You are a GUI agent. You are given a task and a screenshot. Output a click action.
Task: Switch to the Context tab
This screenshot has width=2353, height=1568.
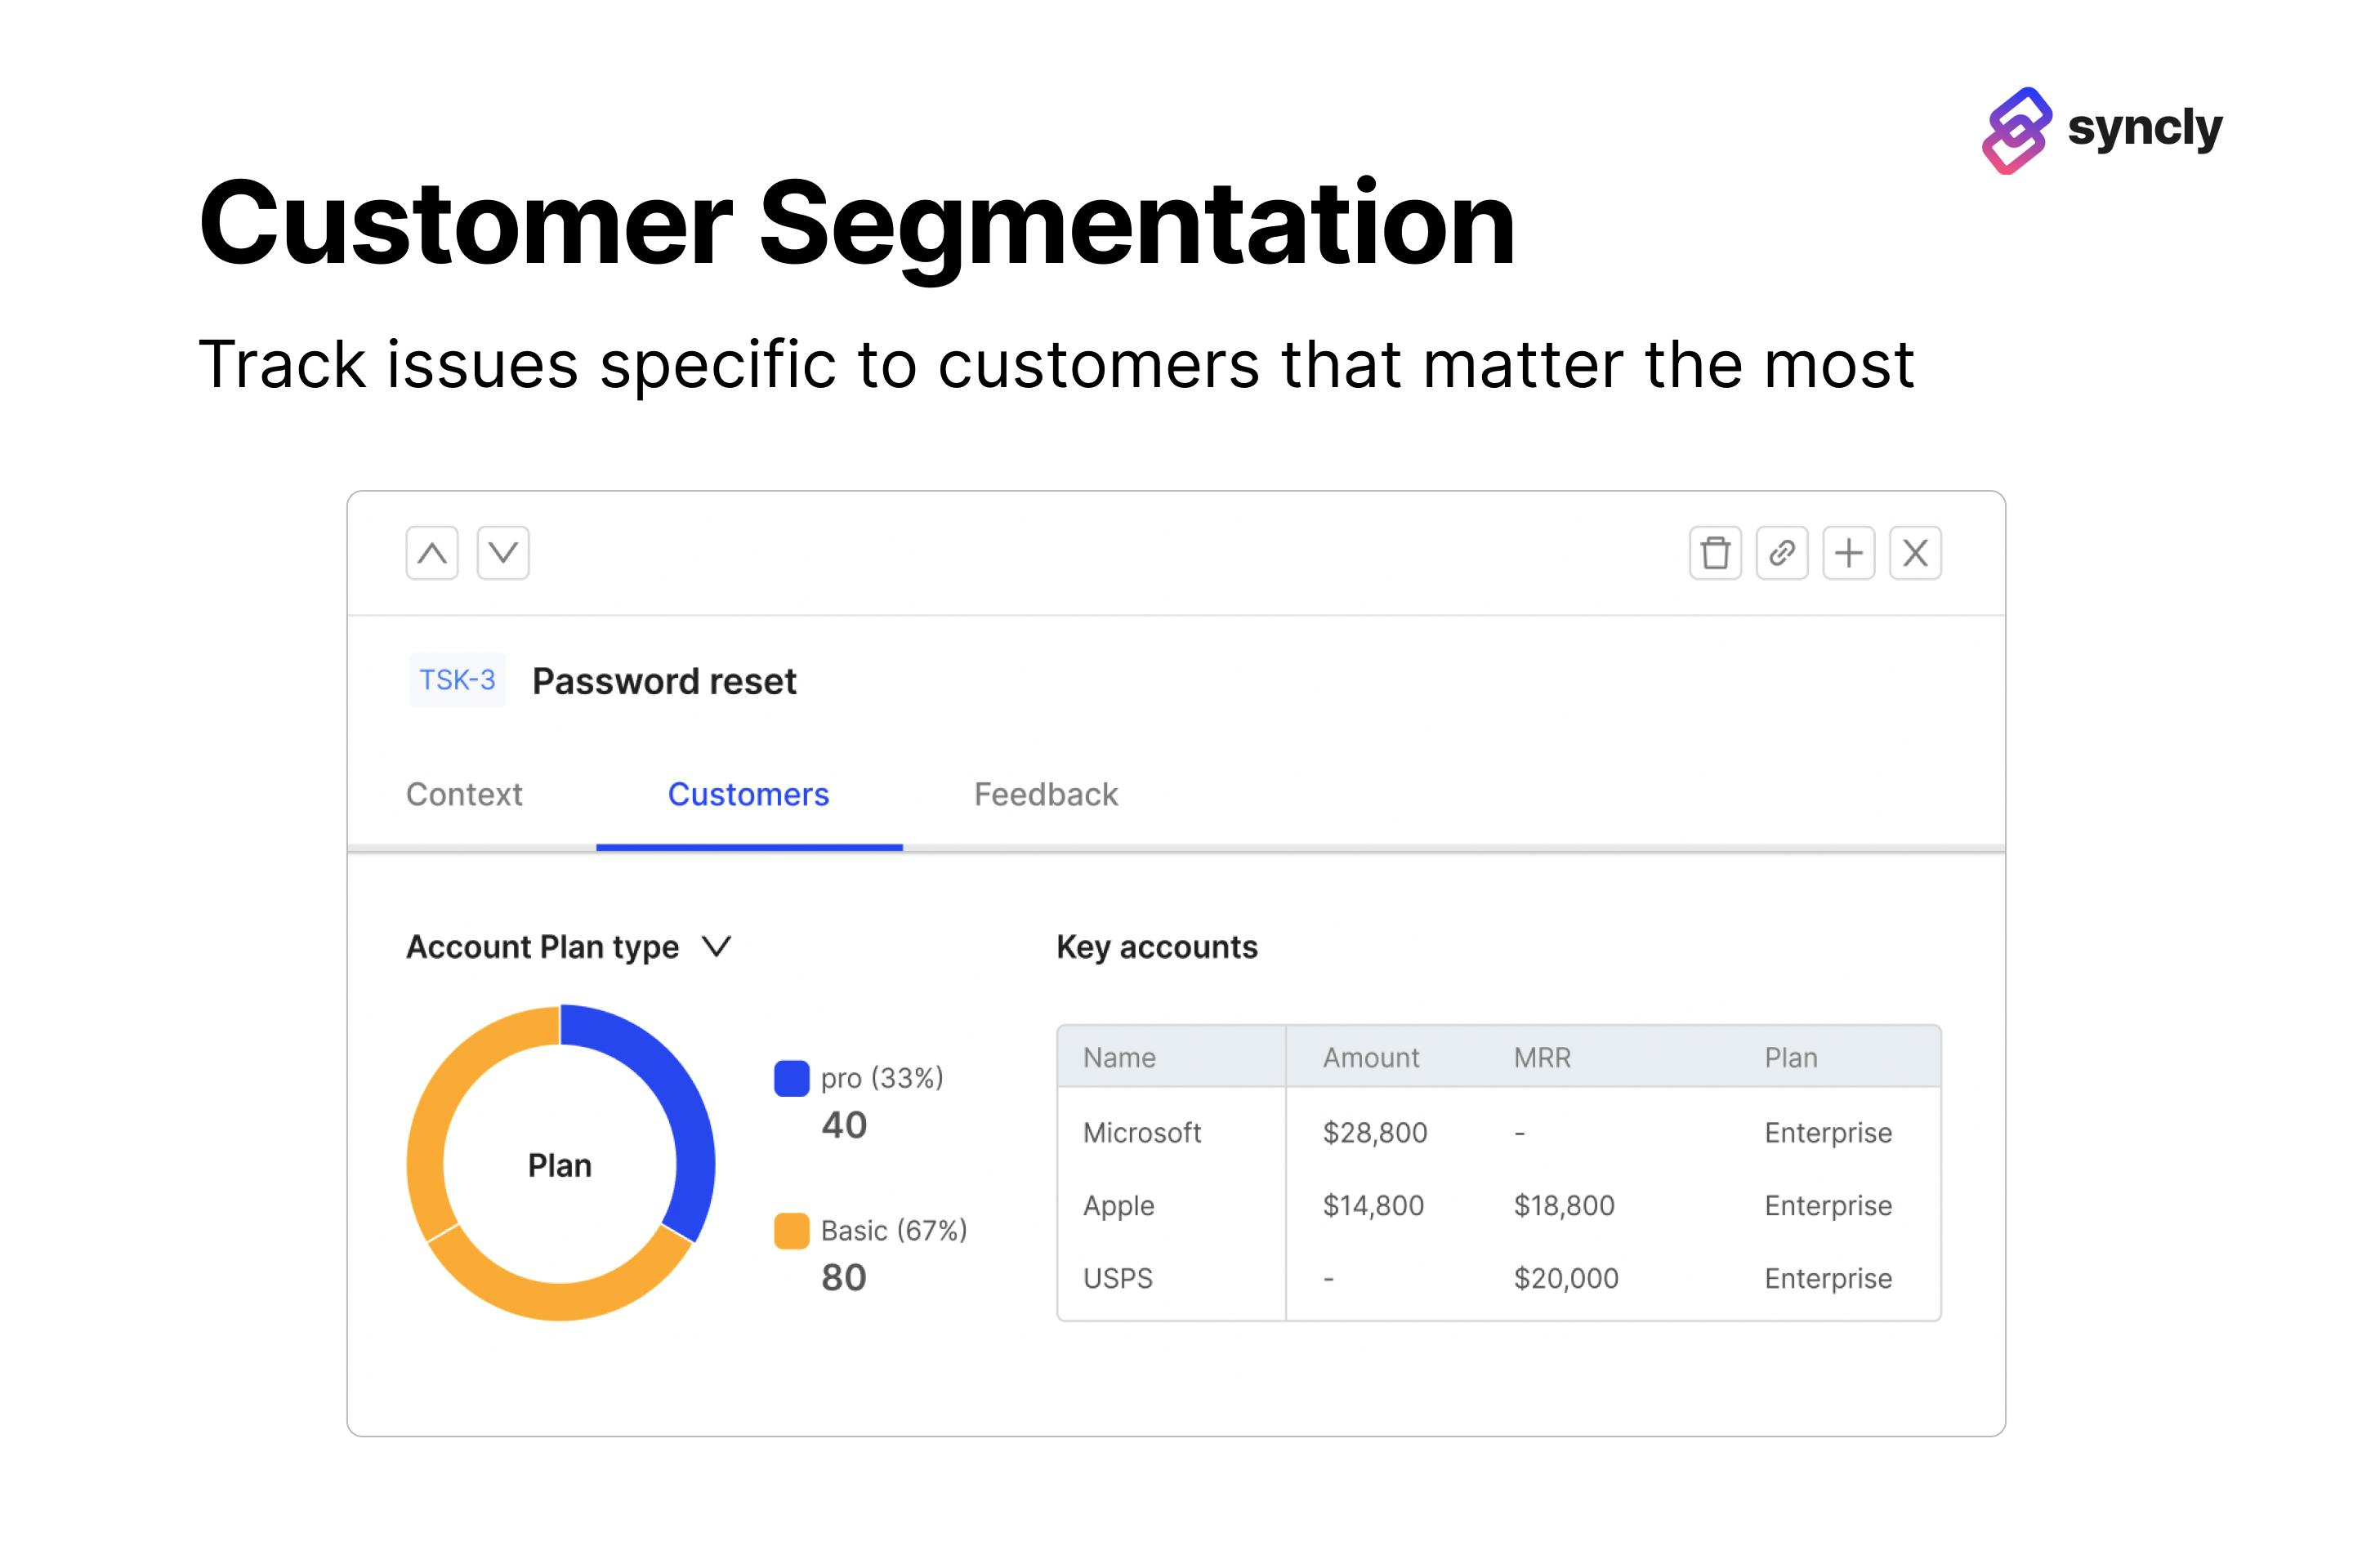point(464,794)
